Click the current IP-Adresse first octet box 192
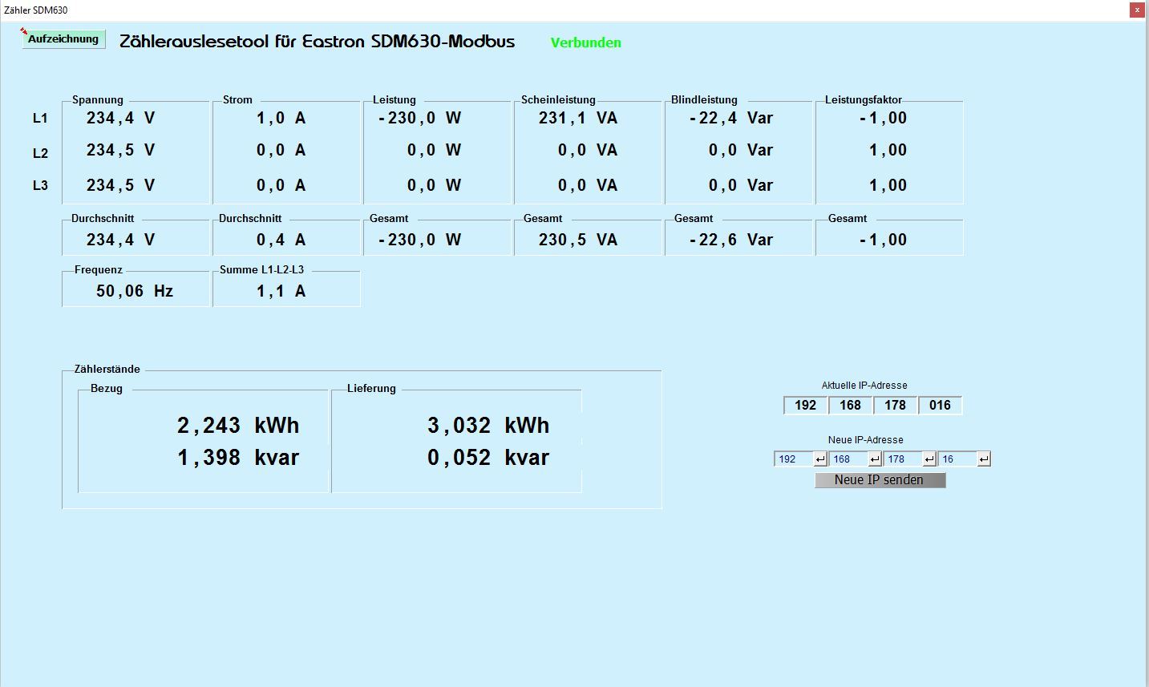1149x687 pixels. (x=805, y=405)
